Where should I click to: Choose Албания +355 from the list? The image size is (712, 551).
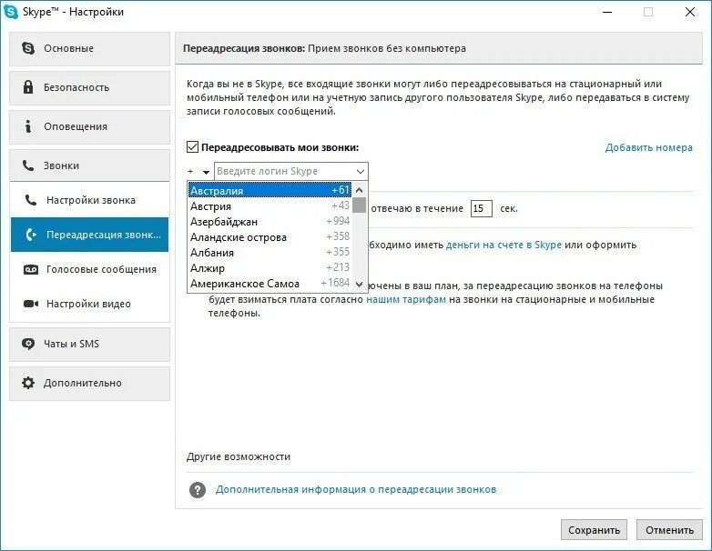click(x=270, y=252)
